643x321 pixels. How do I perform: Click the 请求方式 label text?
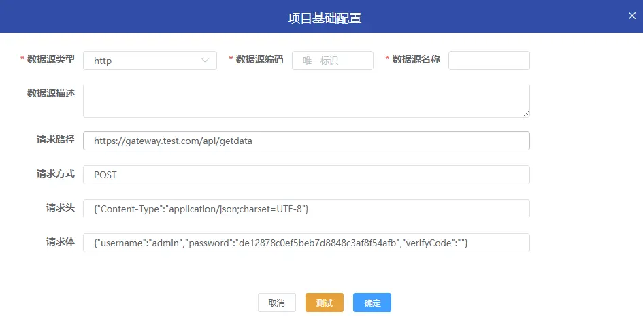(55, 173)
